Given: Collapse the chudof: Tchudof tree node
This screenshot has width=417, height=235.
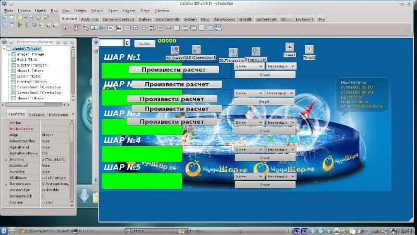Looking at the screenshot, I should click(x=4, y=49).
